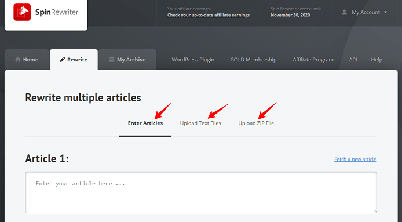This screenshot has width=402, height=222.
Task: Open the My Archive tab
Action: coord(127,60)
